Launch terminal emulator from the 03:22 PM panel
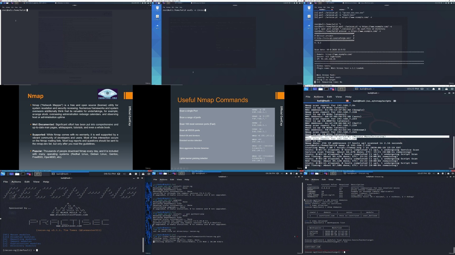Image resolution: width=455 pixels, height=255 pixels. tap(326, 89)
